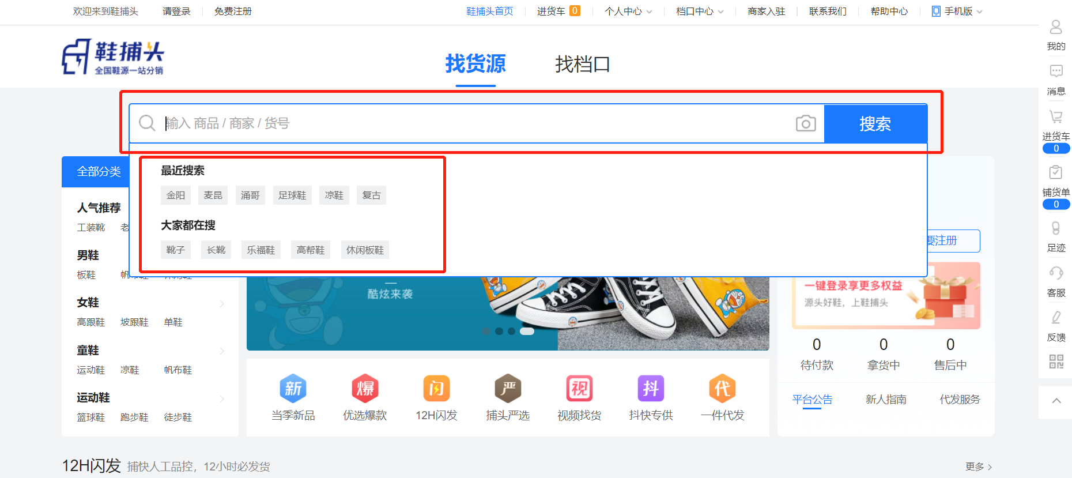Image resolution: width=1072 pixels, height=478 pixels.
Task: Open 足迹 browsing history in sidebar
Action: pyautogui.click(x=1056, y=229)
